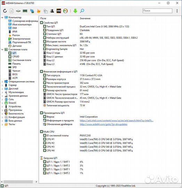Select the CPU #3 row
The image size is (182, 188).
point(88,147)
